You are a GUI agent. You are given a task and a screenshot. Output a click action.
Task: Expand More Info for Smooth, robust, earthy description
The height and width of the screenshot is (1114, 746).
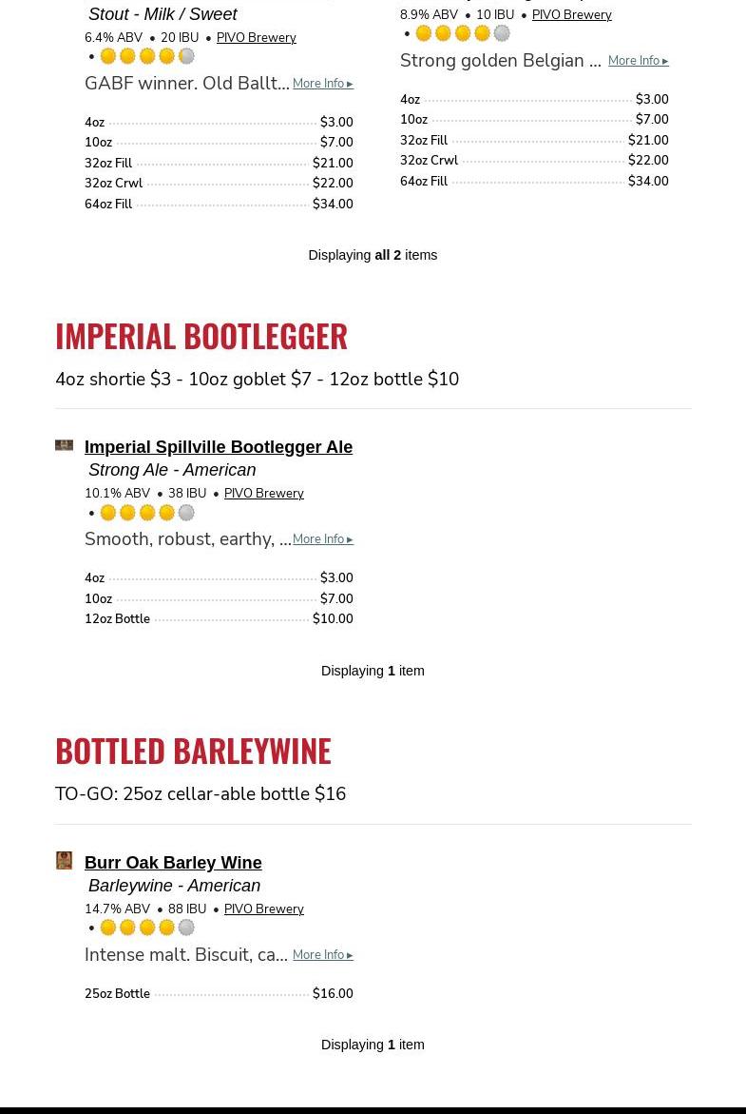click(x=323, y=539)
